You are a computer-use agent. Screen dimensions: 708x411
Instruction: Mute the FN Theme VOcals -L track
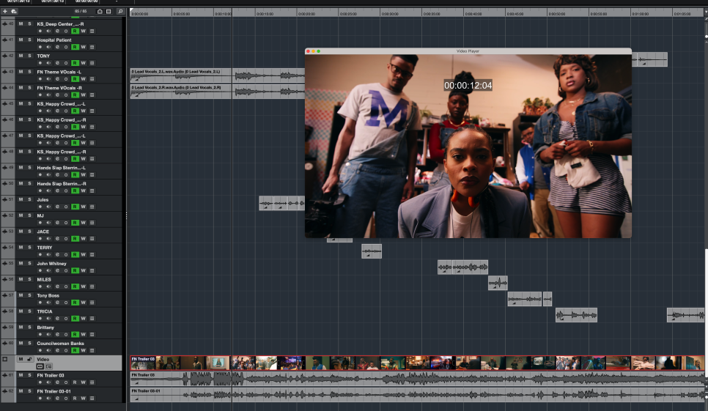click(21, 72)
